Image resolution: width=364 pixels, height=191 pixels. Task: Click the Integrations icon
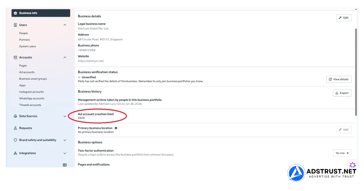(15, 153)
